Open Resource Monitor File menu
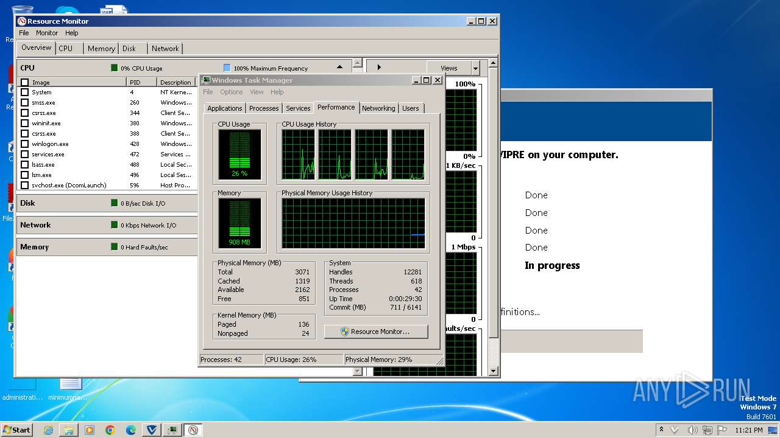The image size is (780, 438). pos(24,33)
